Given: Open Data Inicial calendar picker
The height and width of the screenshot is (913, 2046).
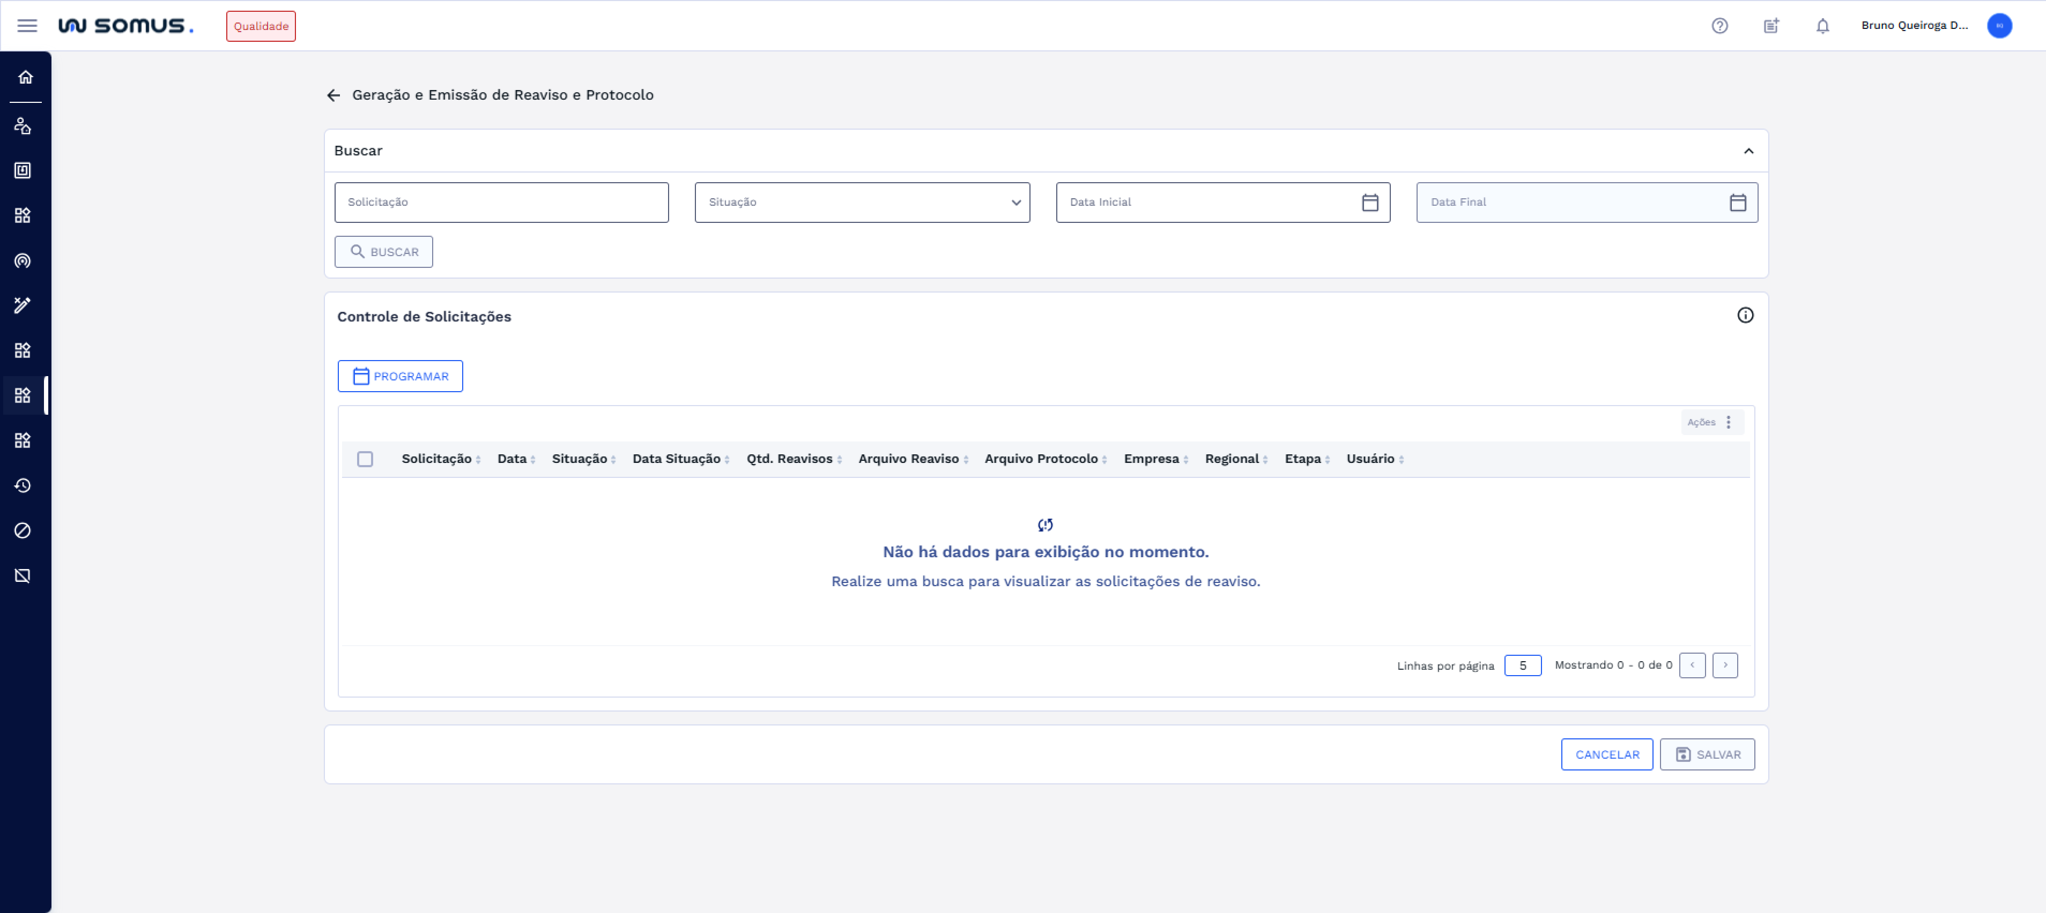Looking at the screenshot, I should [x=1369, y=203].
